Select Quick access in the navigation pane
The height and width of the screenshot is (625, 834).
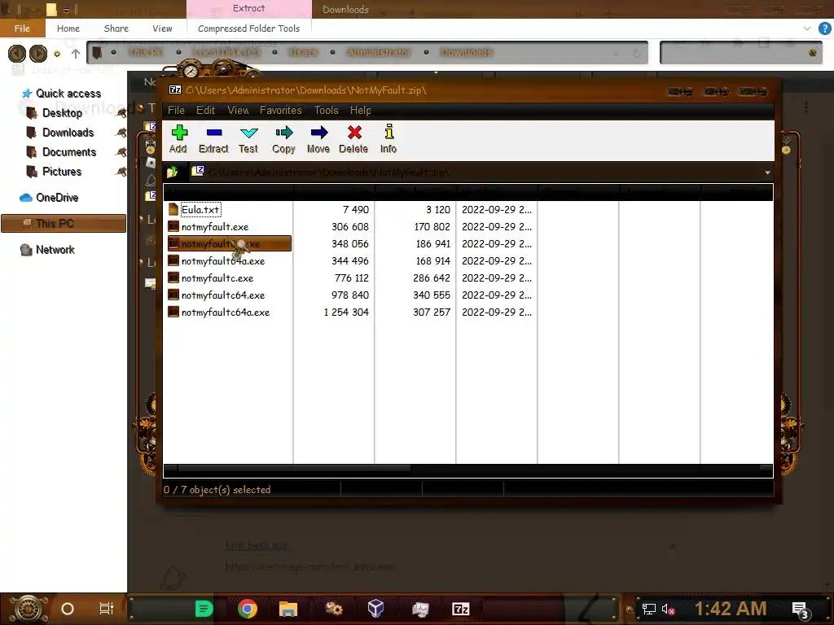coord(68,94)
